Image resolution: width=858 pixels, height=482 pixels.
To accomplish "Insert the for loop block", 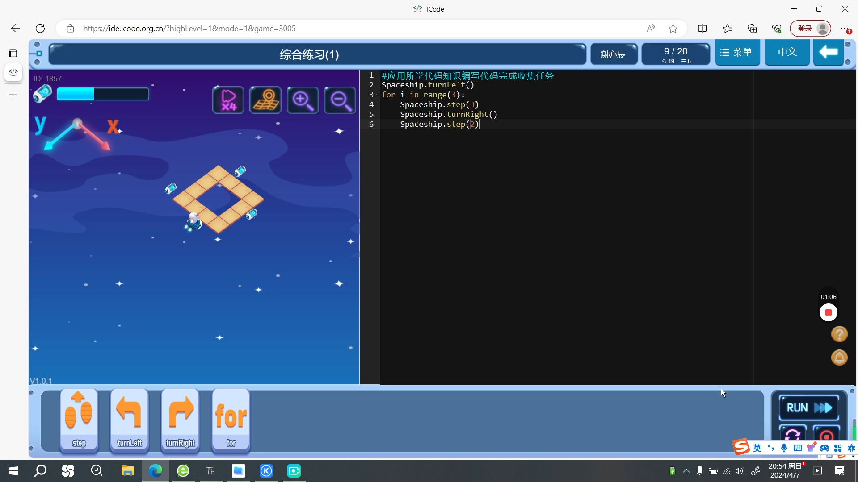I will pos(231,420).
